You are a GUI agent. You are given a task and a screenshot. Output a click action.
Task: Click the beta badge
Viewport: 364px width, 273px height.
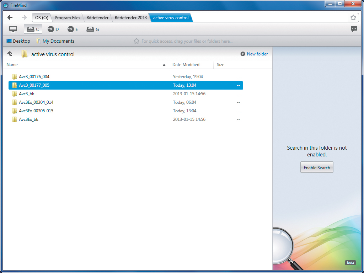pos(350,262)
